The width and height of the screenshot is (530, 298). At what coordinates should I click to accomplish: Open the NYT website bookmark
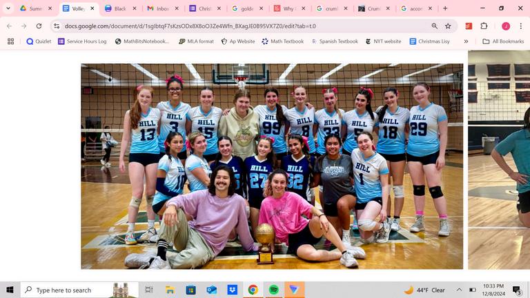click(x=383, y=41)
